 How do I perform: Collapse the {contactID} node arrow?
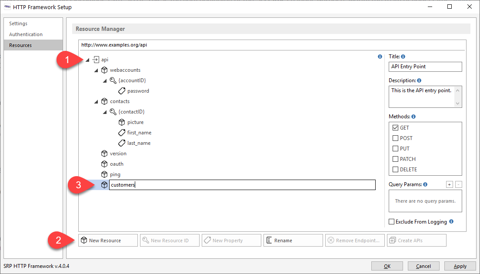coord(105,112)
